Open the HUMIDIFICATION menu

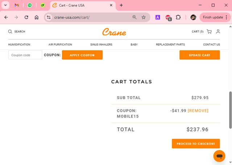tap(19, 45)
